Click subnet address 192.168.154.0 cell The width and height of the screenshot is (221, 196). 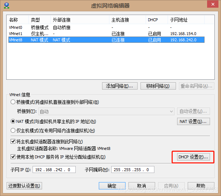click(183, 34)
